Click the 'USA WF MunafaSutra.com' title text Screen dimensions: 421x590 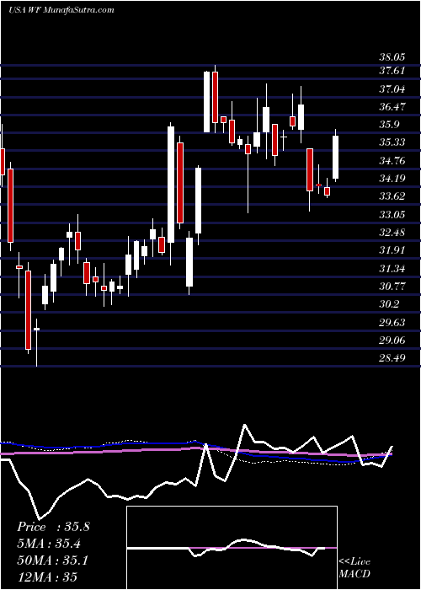[61, 10]
